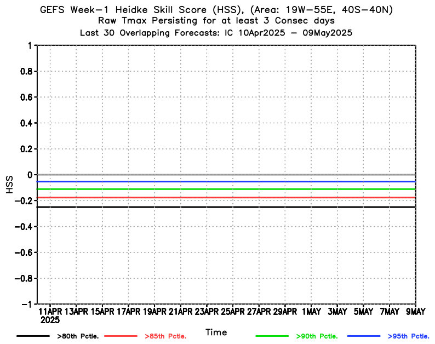
Task: Click the y-axis tick label '0.4'
Action: pos(26,123)
